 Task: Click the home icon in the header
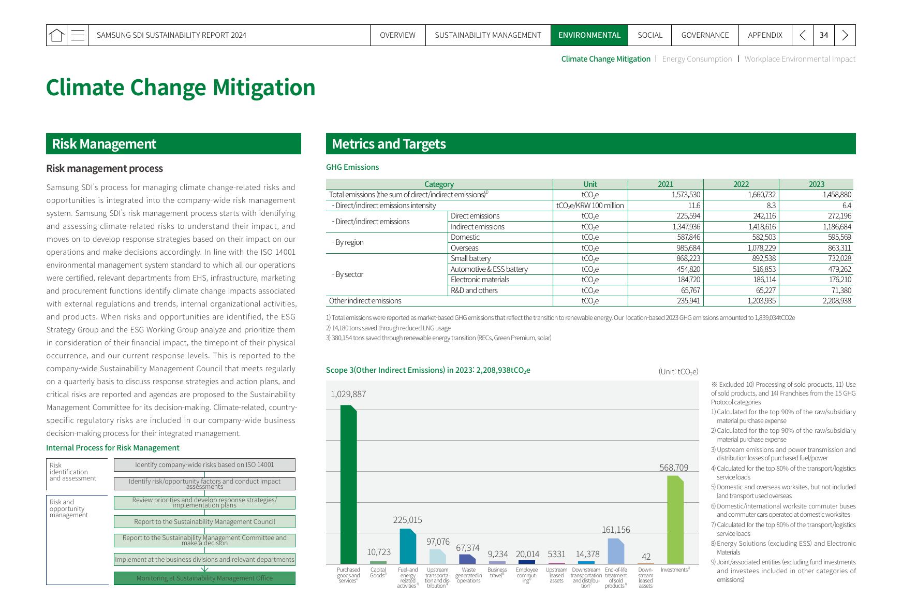tap(56, 35)
